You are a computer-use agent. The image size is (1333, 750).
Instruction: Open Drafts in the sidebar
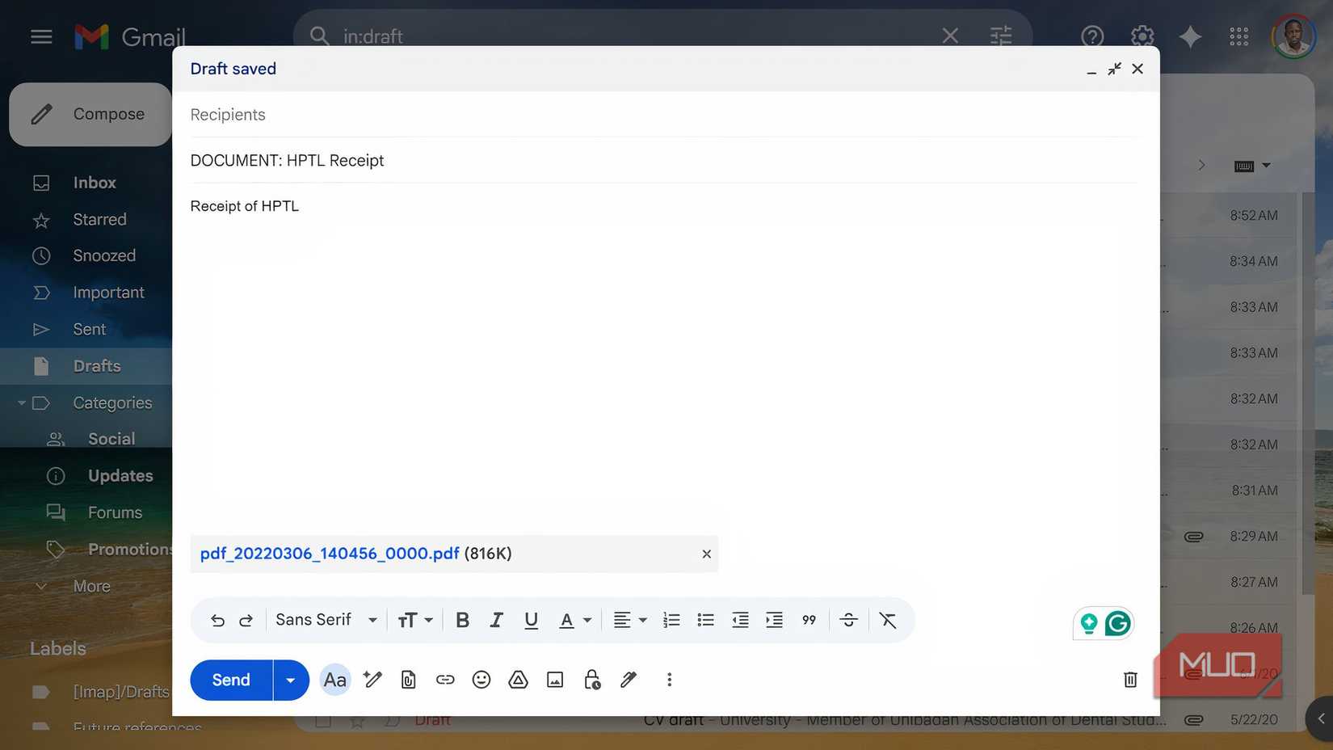[x=97, y=365]
